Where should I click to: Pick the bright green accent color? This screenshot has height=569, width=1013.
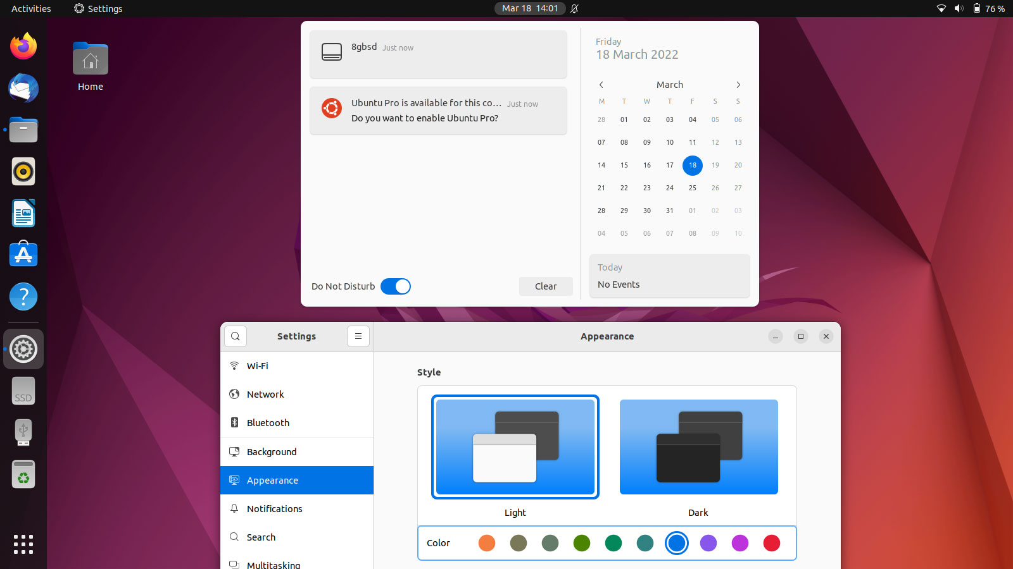click(582, 543)
